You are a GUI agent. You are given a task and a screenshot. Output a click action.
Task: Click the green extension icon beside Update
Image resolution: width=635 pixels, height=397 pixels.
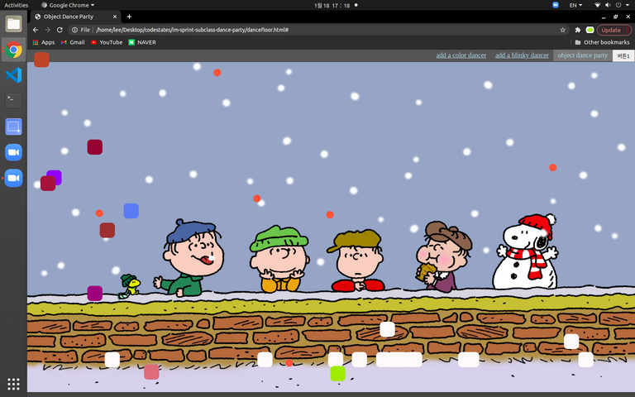590,30
